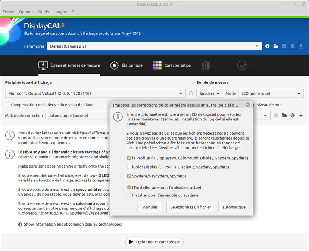The image size is (309, 251).
Task: Click the plus icon to add correction
Action: (x=301, y=116)
